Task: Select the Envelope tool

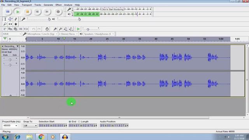Action: tap(10, 19)
